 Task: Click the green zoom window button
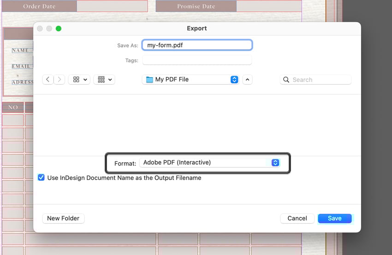tap(59, 29)
